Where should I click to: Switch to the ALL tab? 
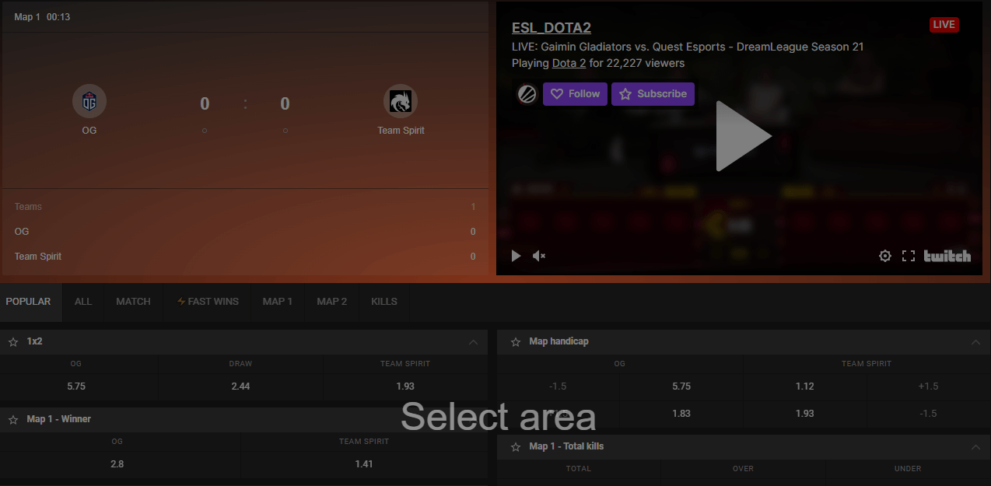point(83,302)
